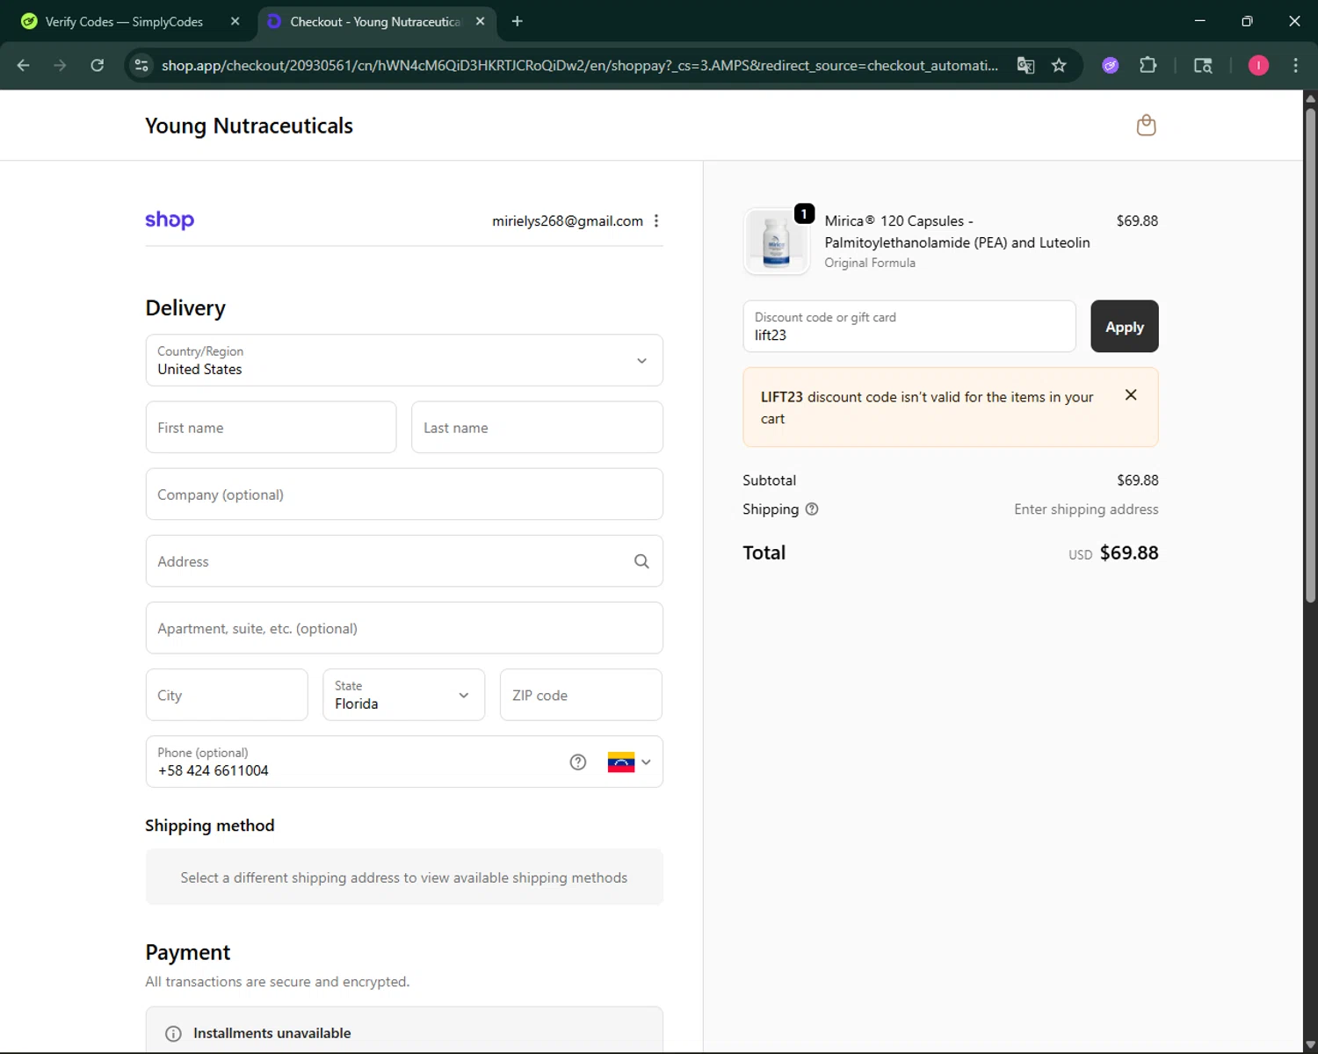Click the scroll down arrow

[x=1310, y=1045]
